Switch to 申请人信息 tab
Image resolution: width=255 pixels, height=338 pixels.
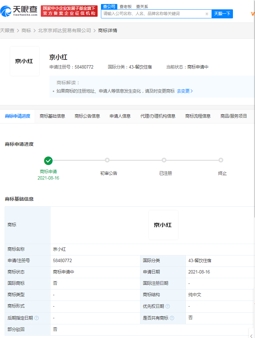tap(120, 116)
